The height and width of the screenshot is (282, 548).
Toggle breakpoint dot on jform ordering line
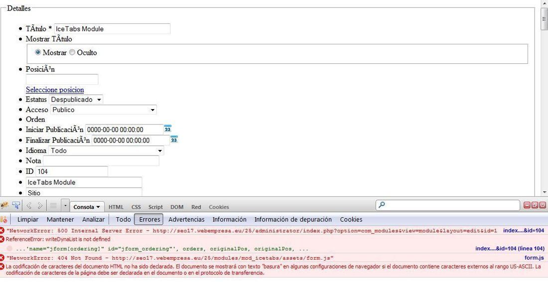(9, 249)
